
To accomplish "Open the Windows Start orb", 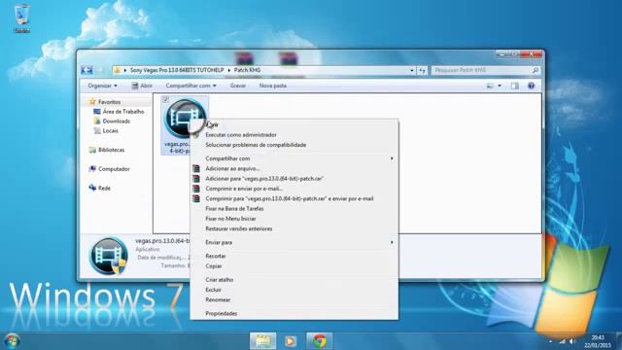I will click(x=12, y=341).
